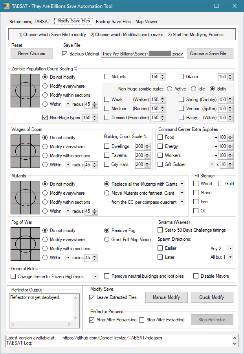Check the Harpy (Witch) checkbox

pos(181,117)
